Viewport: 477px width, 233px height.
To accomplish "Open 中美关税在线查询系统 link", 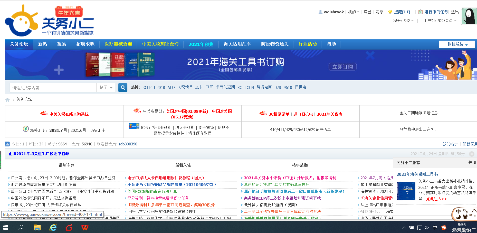I will click(x=69, y=114).
